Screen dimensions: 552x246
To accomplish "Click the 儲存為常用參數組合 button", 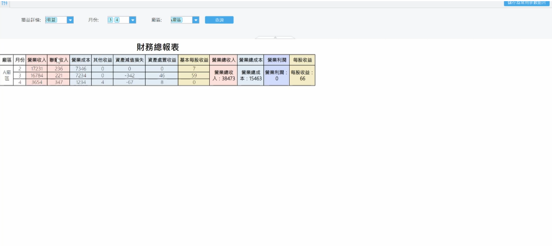I will coord(527,3).
